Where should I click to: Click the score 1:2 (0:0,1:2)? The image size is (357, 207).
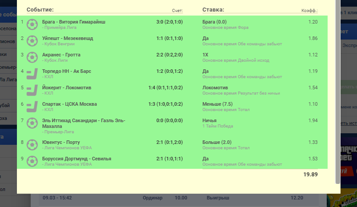pos(170,71)
